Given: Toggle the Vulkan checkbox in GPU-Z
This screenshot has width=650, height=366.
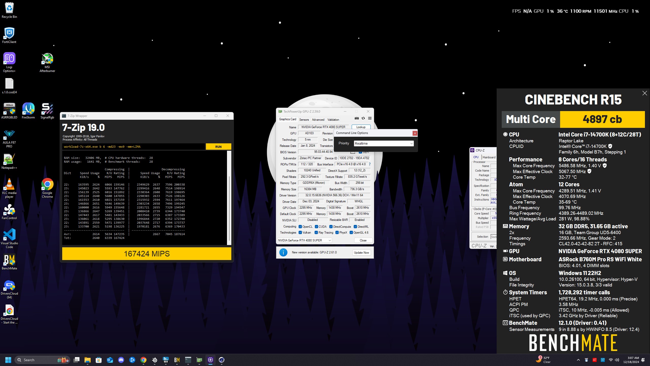Looking at the screenshot, I should pos(300,233).
